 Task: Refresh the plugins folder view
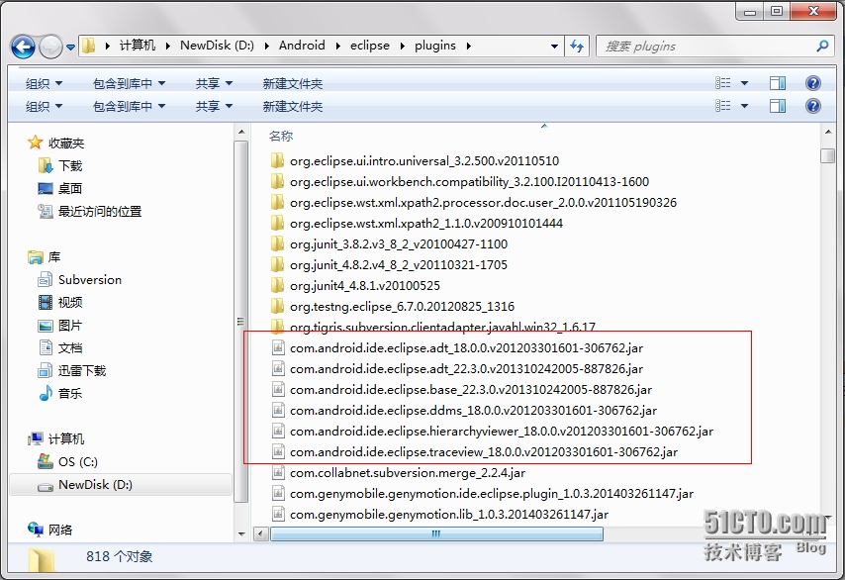[577, 47]
